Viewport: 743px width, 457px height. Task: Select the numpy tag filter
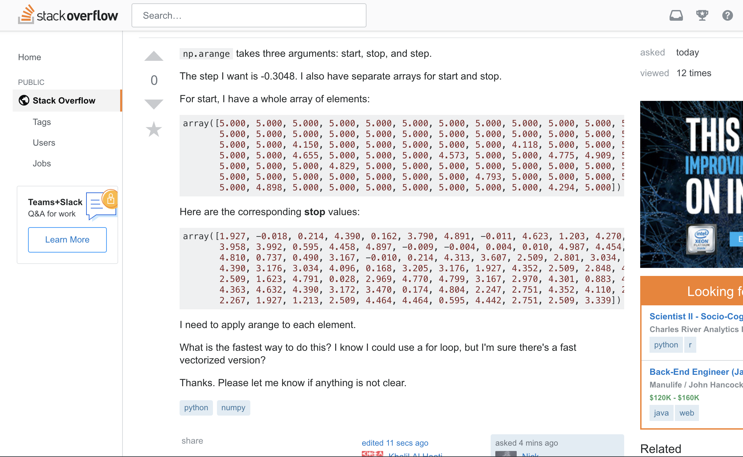click(x=232, y=408)
